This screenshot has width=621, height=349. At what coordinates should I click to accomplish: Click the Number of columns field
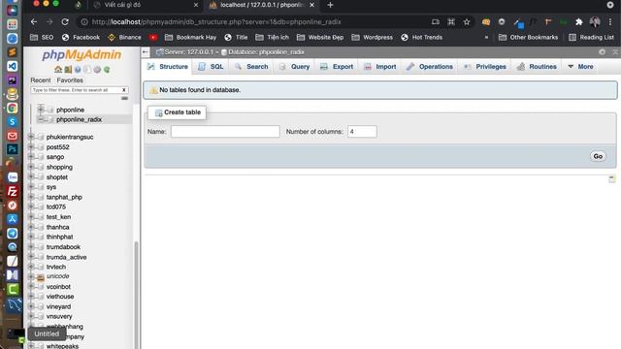pos(362,132)
